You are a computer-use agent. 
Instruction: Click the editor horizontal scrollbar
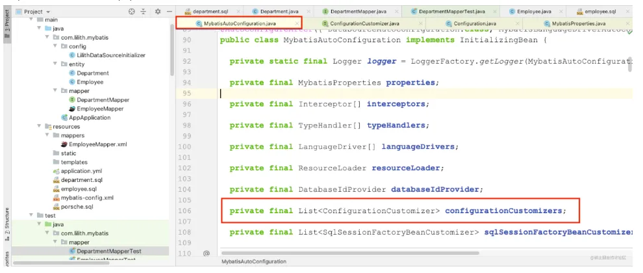click(350, 253)
